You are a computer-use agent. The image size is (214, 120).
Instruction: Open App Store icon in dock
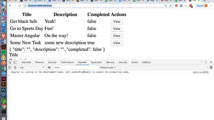click(x=4, y=25)
